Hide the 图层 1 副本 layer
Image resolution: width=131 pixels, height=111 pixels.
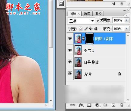pos(70,38)
